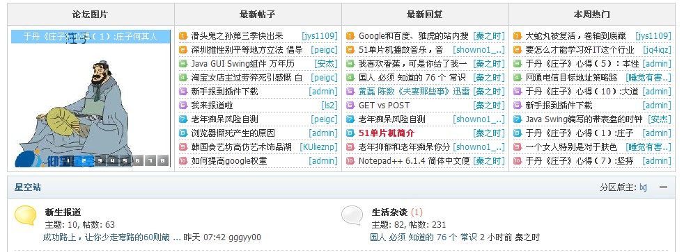Image resolution: width=684 pixels, height=252 pixels.
Task: Open post GET vs POST
Action: [x=384, y=106]
